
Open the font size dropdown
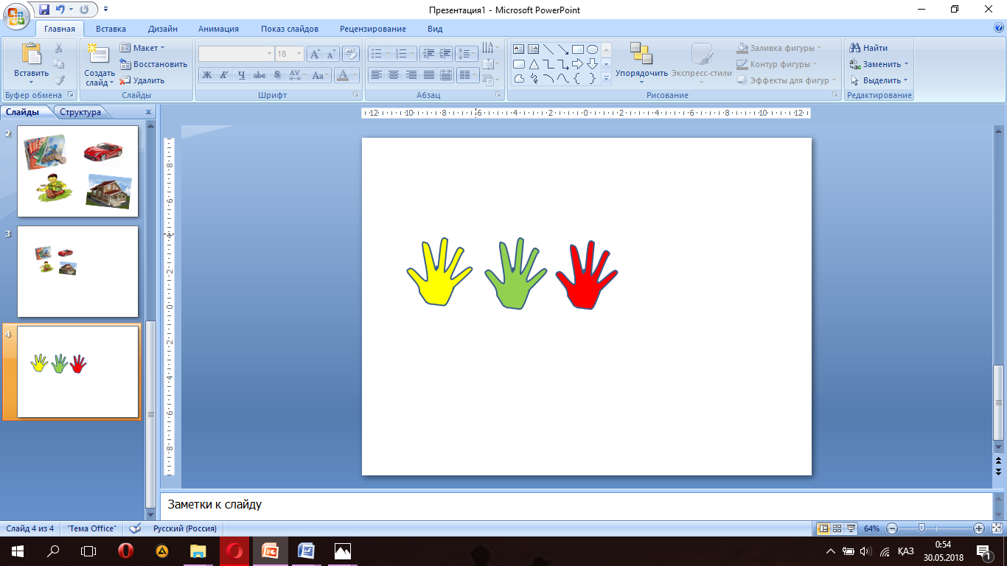(x=299, y=54)
